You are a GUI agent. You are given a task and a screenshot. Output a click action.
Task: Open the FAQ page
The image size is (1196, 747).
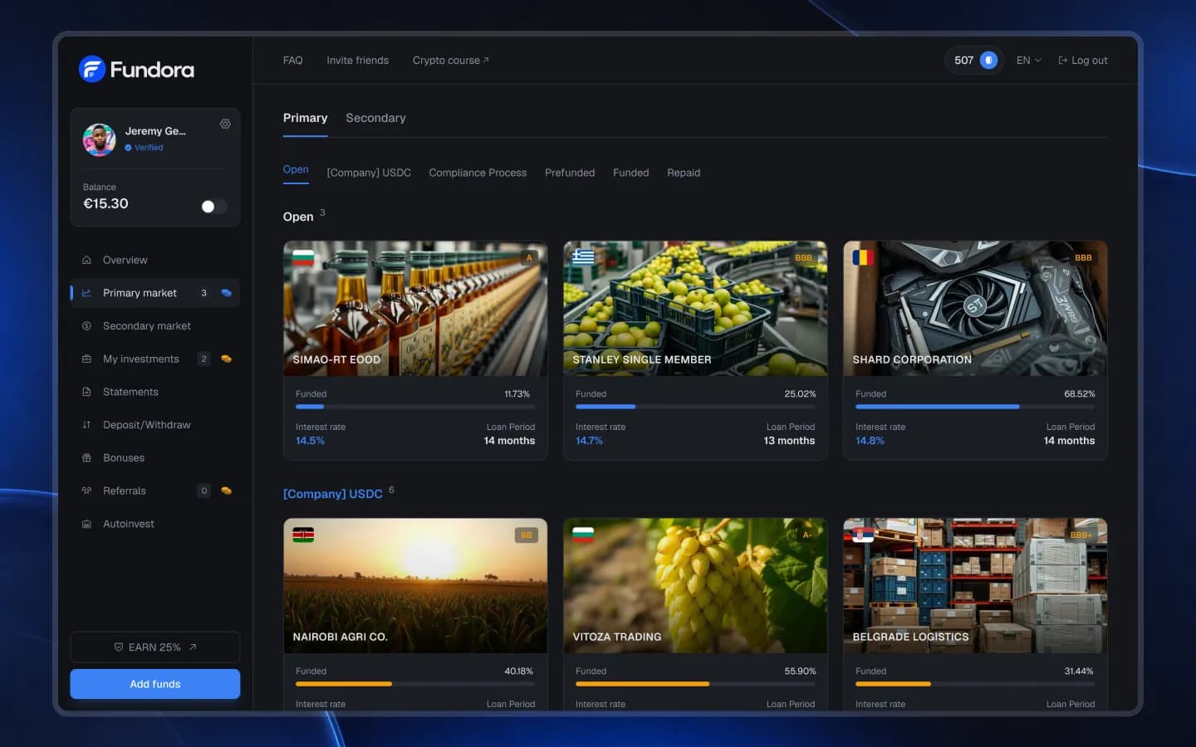[x=292, y=60]
